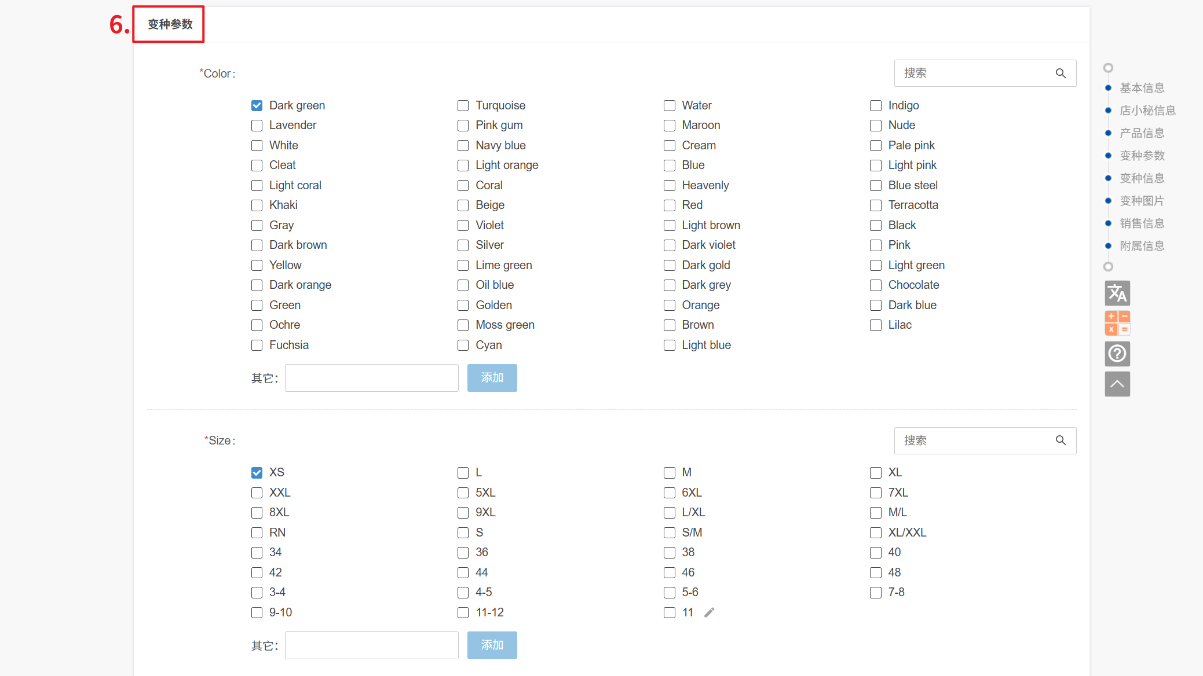
Task: Click 添加 button under Size options
Action: click(492, 645)
